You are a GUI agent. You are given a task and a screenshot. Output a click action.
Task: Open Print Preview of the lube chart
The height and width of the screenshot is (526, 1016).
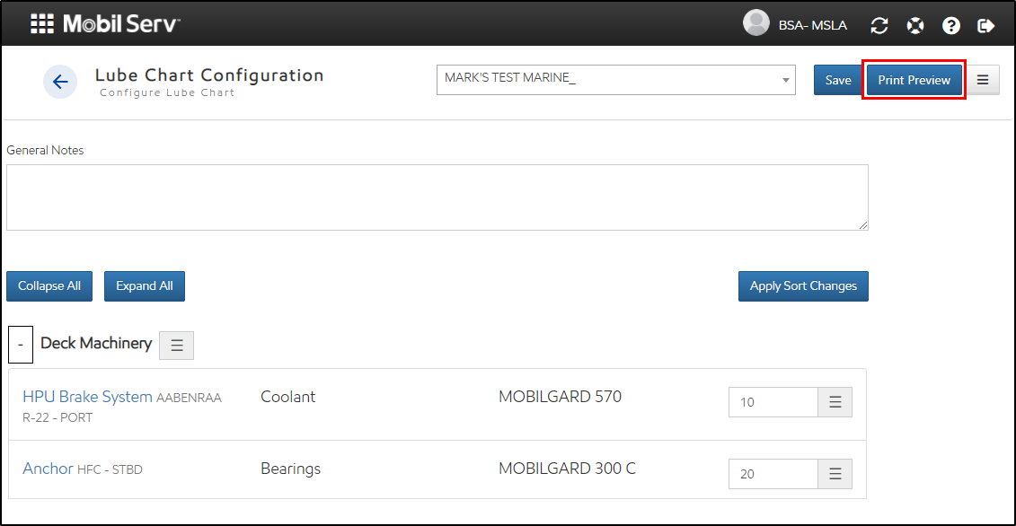click(914, 80)
